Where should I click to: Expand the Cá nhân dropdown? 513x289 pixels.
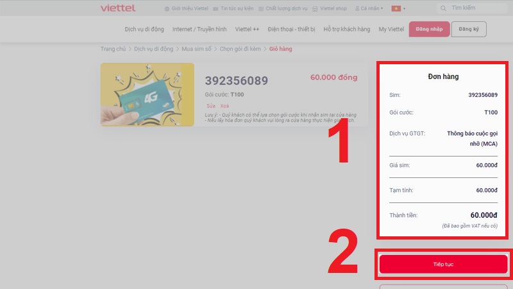pyautogui.click(x=369, y=8)
